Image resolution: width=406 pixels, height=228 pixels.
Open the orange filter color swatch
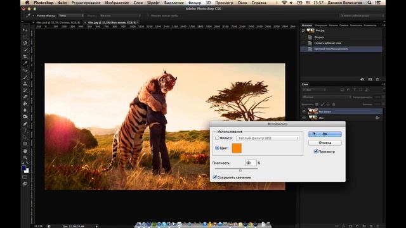(237, 148)
